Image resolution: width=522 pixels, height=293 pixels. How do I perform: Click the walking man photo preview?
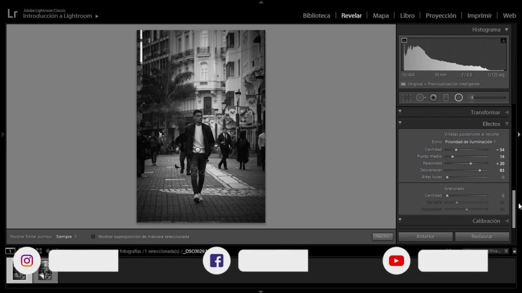pyautogui.click(x=201, y=126)
